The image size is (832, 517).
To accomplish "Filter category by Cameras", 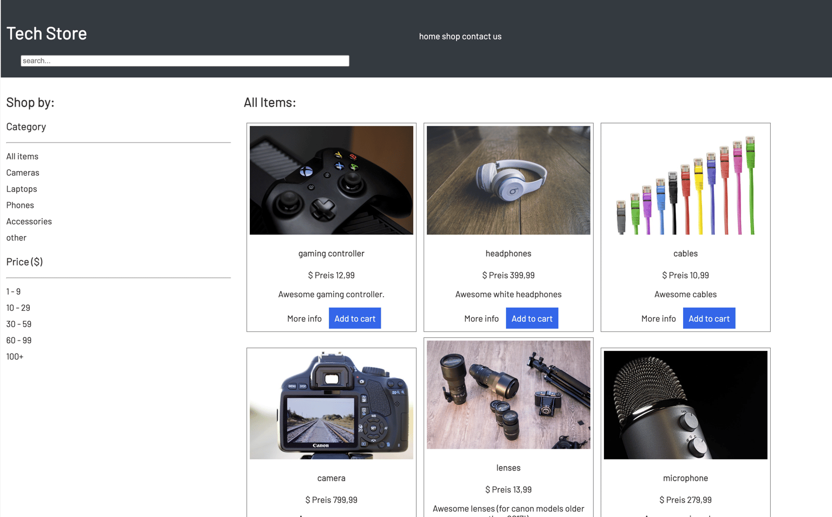I will pos(23,173).
